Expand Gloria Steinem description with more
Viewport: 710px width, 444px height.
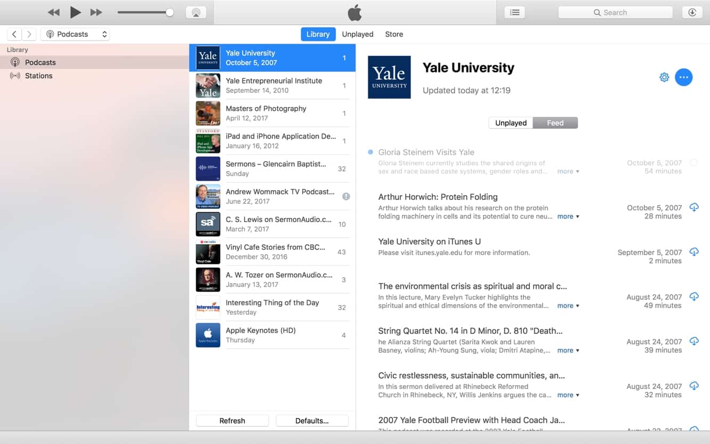pyautogui.click(x=568, y=172)
